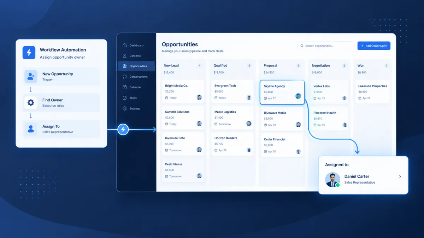Click the owner avatar on Summit Solutions card
Image resolution: width=424 pixels, height=238 pixels.
199,123
